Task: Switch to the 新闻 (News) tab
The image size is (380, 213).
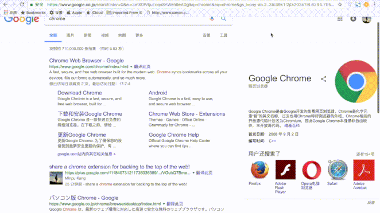Action: [x=87, y=35]
